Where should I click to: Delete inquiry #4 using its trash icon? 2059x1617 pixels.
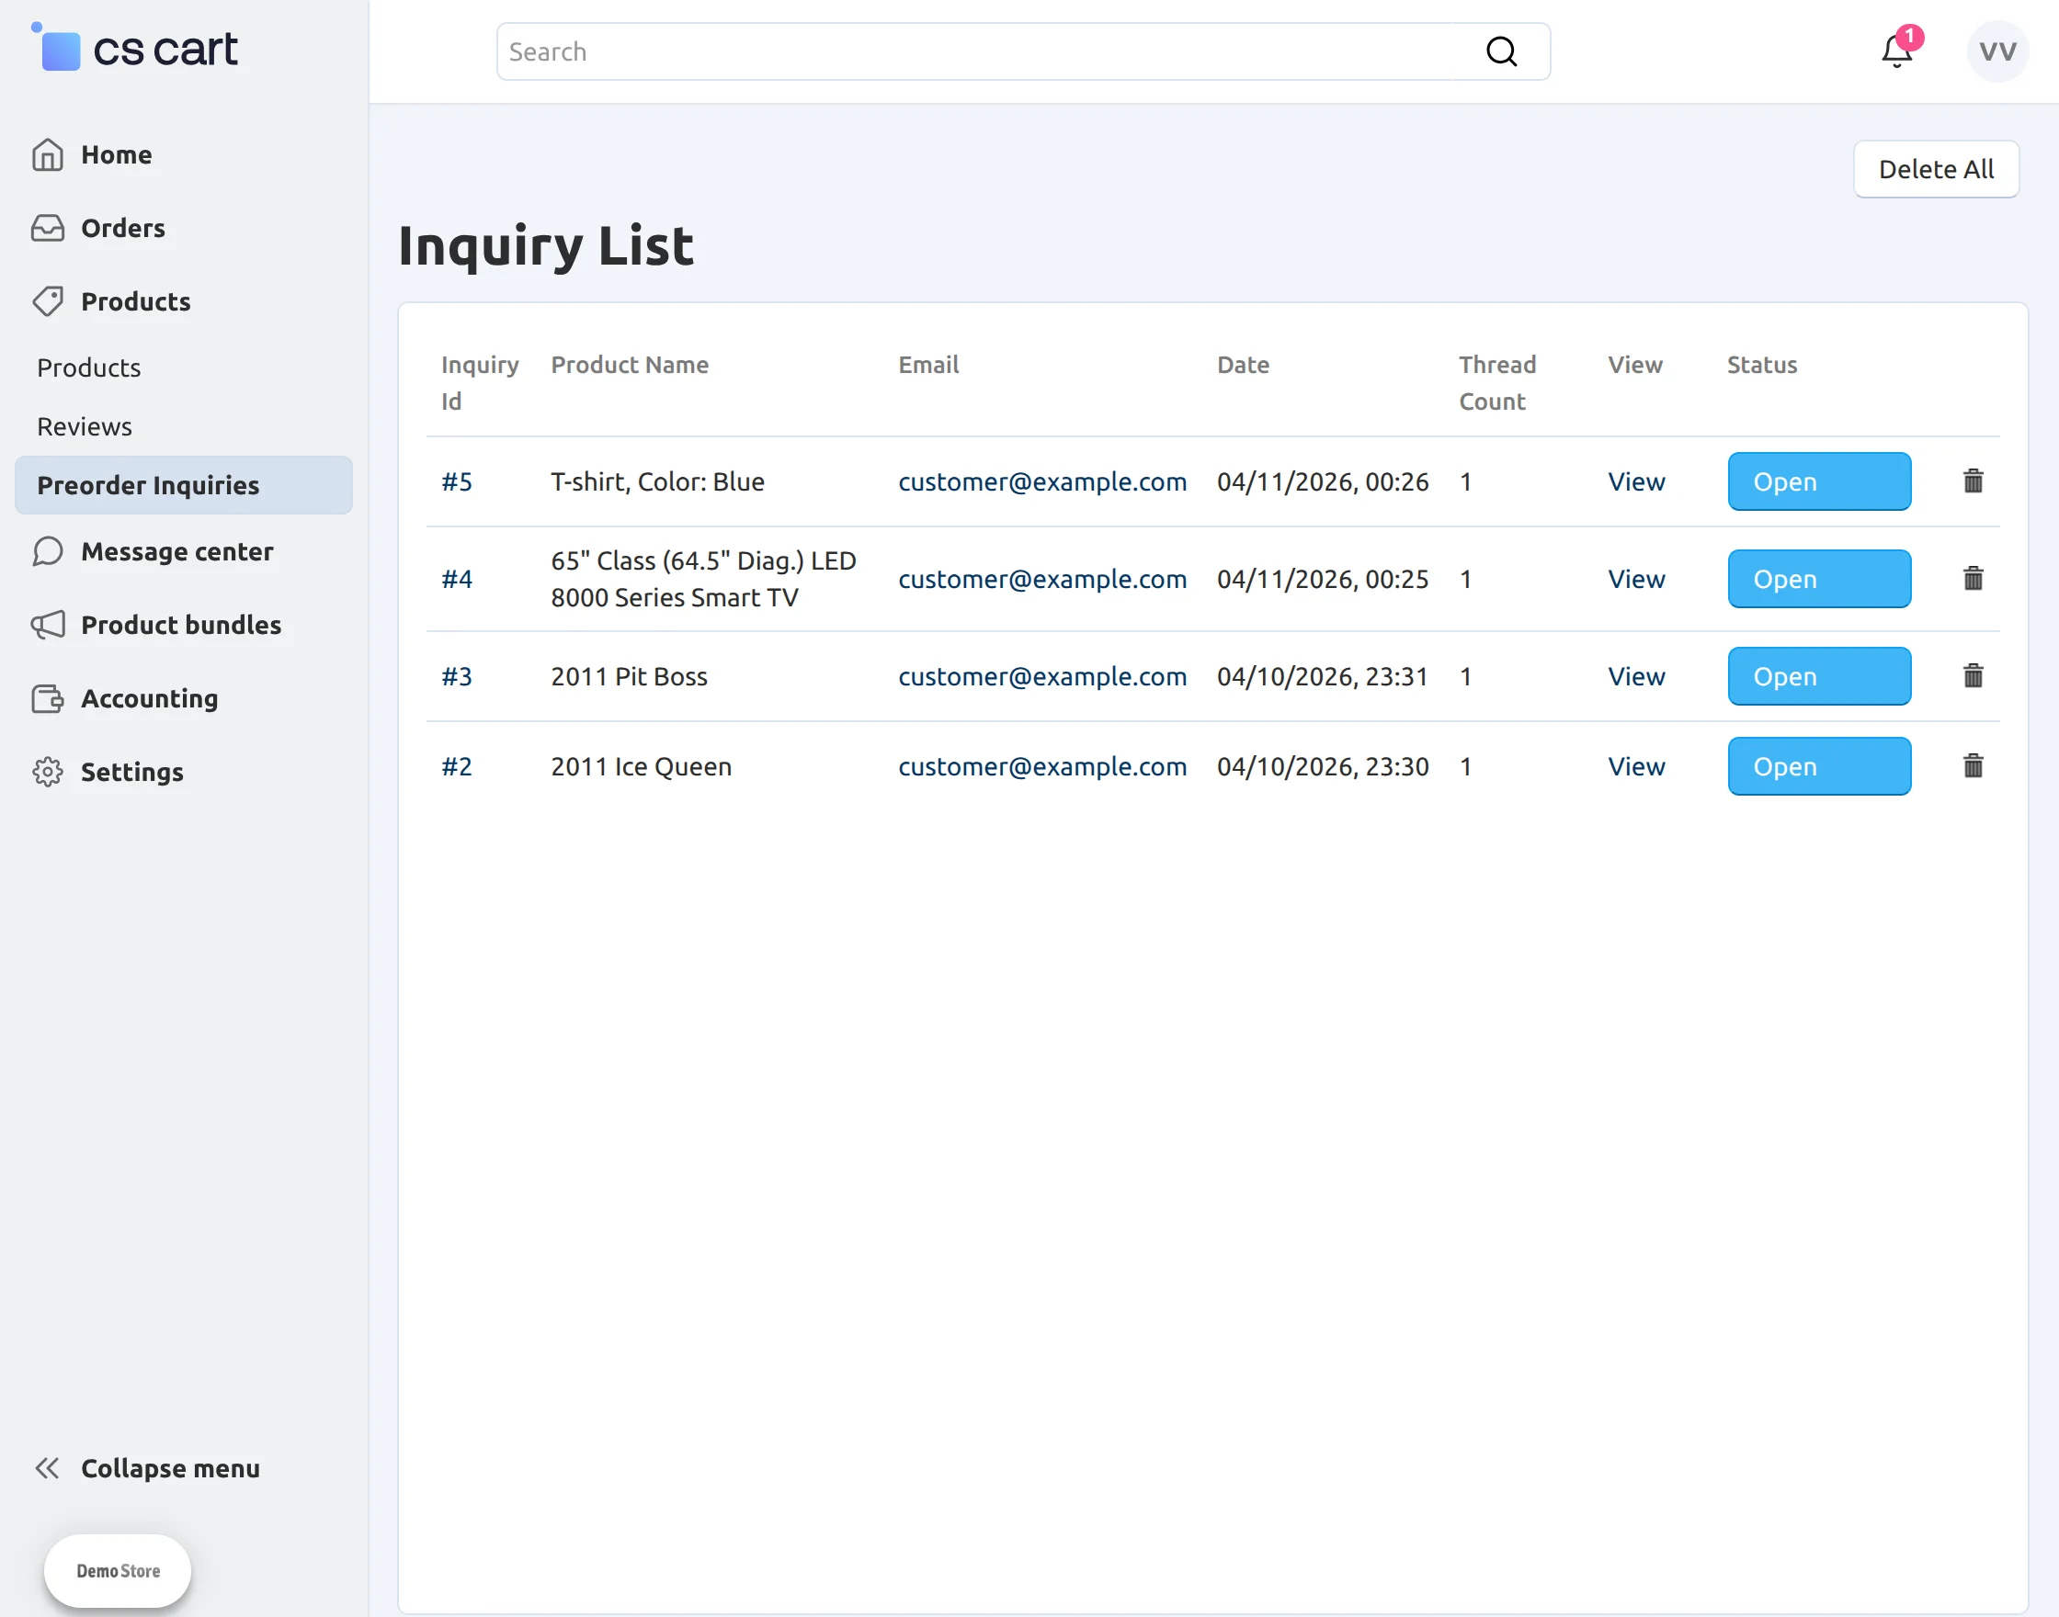[x=1973, y=579]
